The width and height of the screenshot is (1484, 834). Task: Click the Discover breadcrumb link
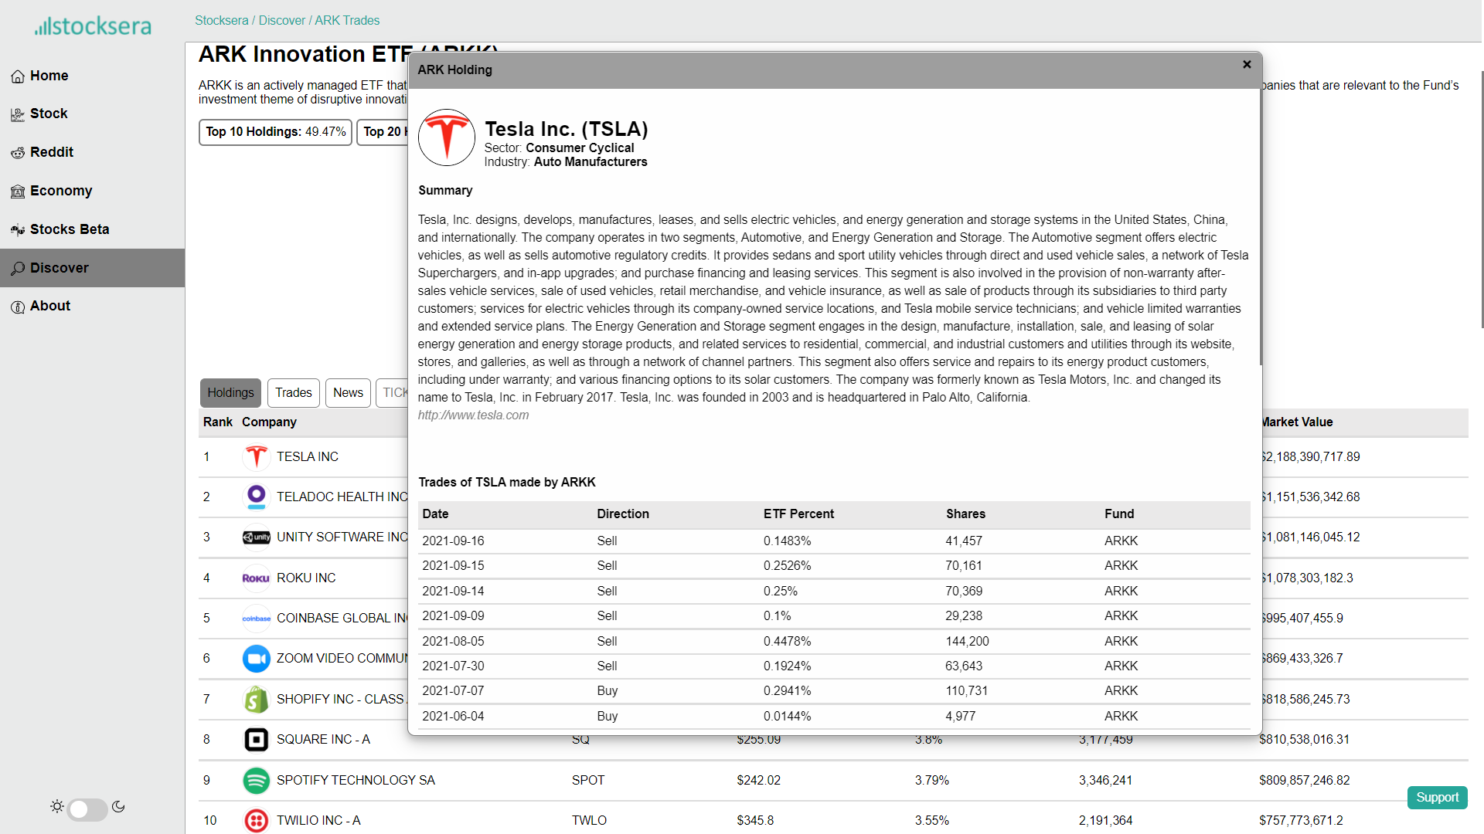coord(281,20)
